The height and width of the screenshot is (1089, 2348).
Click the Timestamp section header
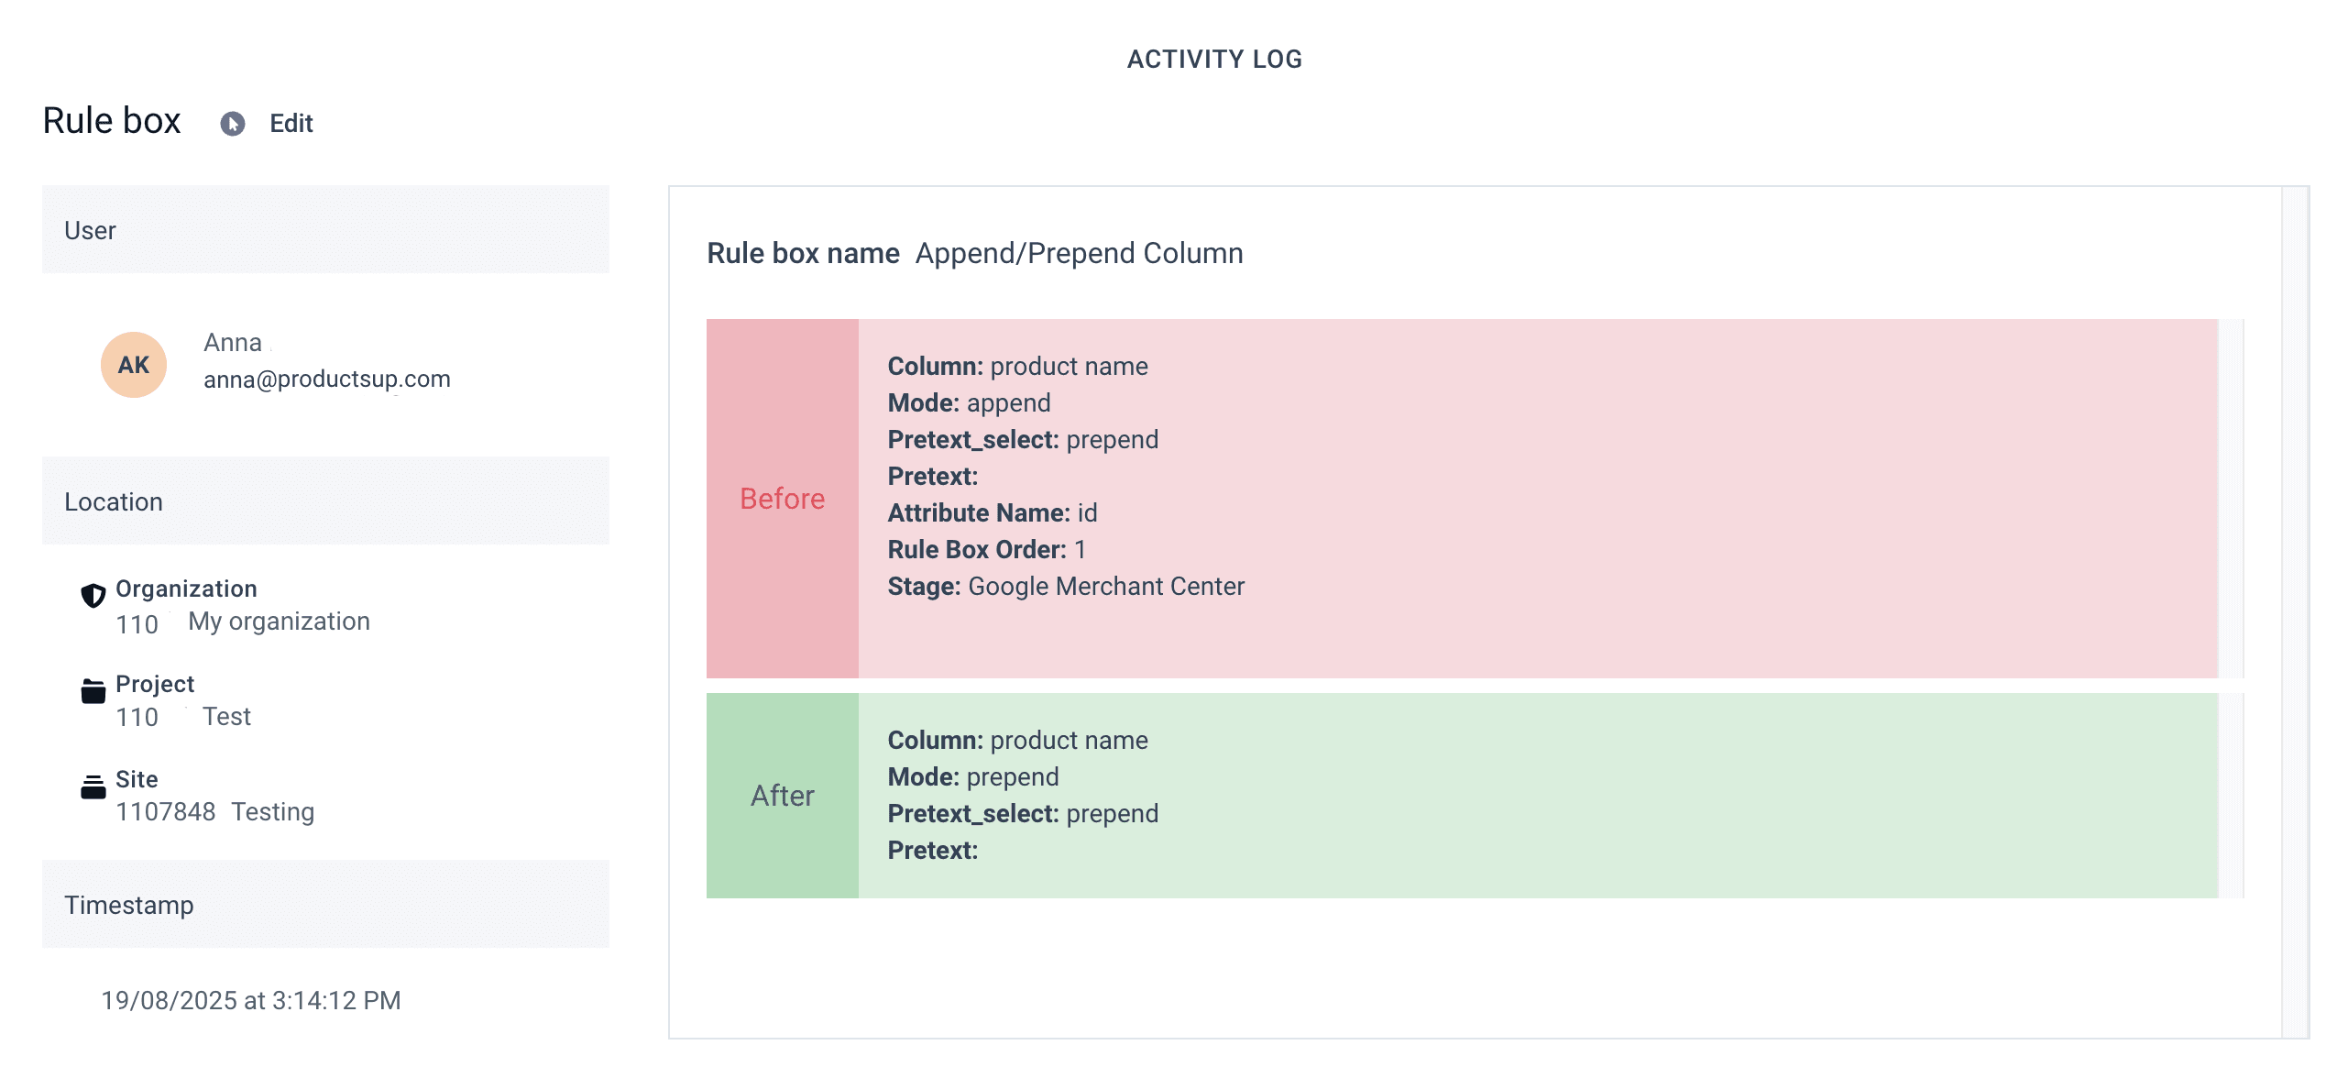[325, 905]
